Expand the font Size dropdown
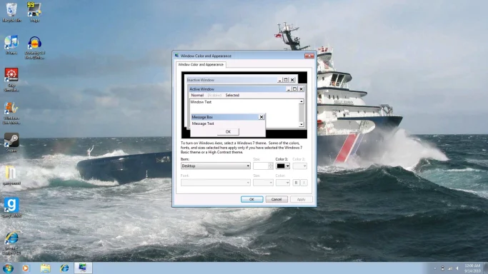Screen dimensions: 488x274 click(263, 183)
